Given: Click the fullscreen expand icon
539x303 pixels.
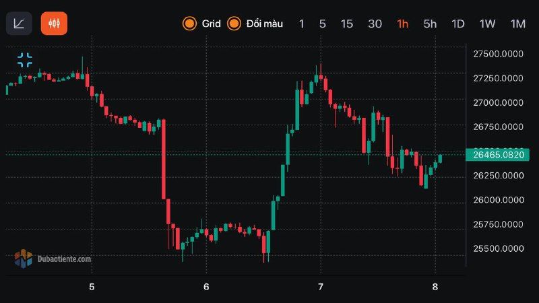Looking at the screenshot, I should pos(25,60).
